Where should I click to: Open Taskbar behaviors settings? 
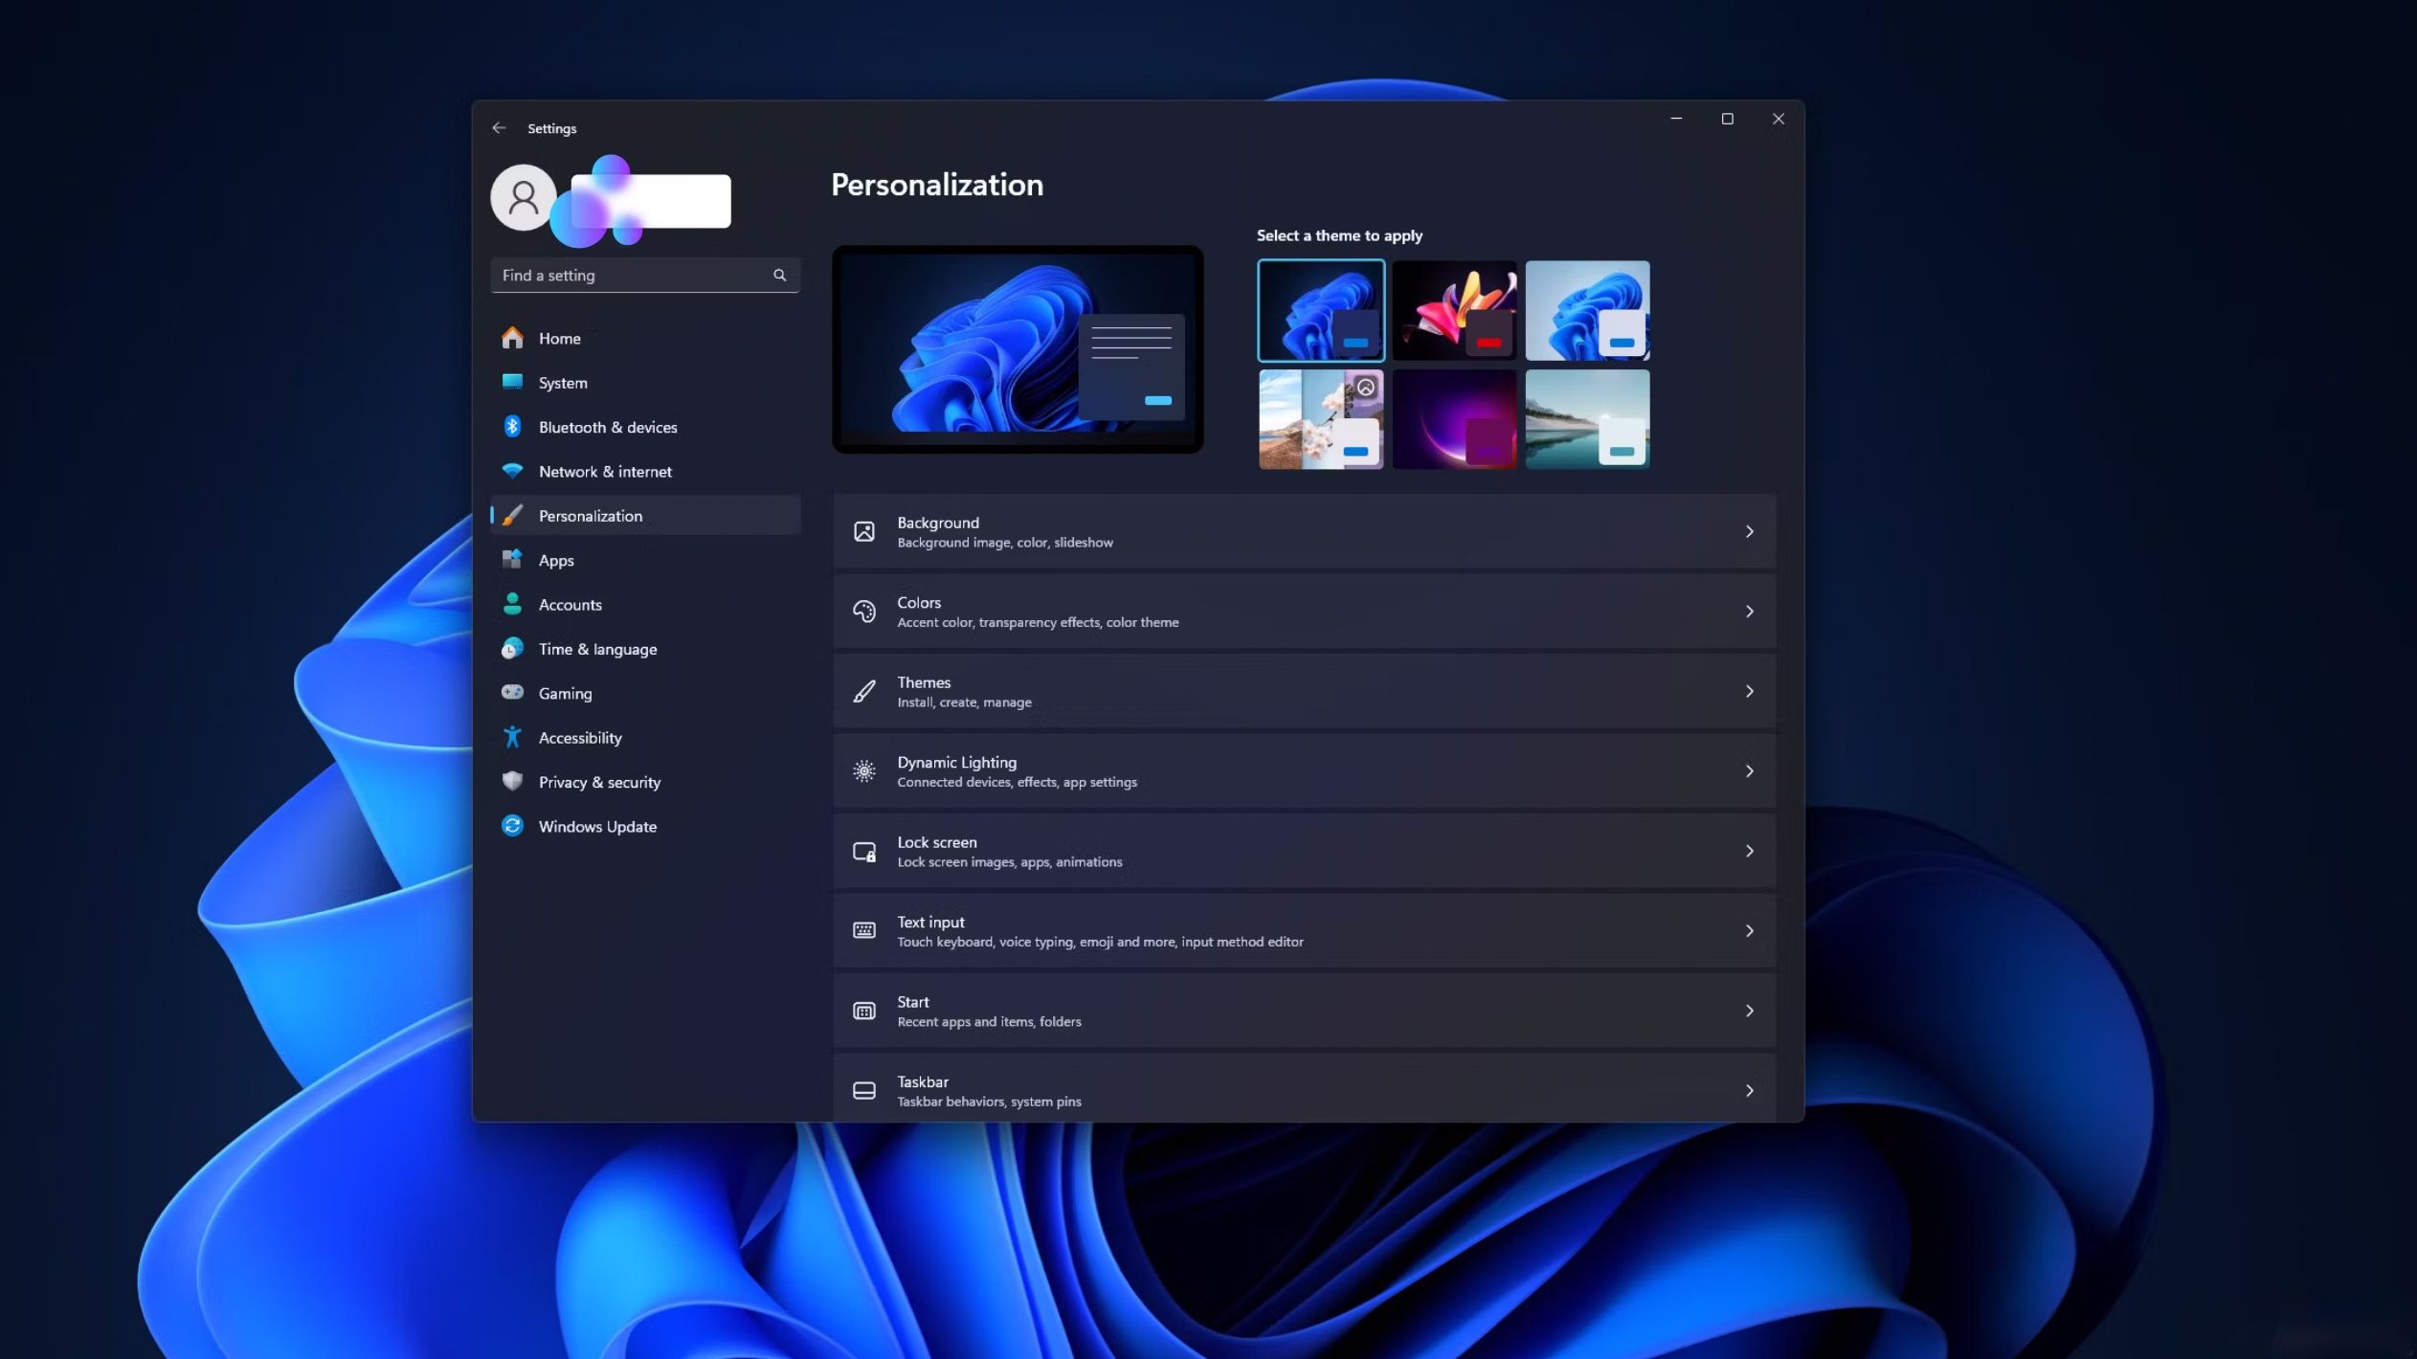click(1303, 1090)
